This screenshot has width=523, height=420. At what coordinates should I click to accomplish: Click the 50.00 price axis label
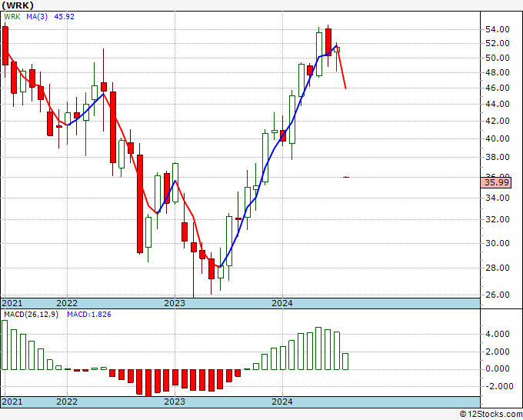498,58
